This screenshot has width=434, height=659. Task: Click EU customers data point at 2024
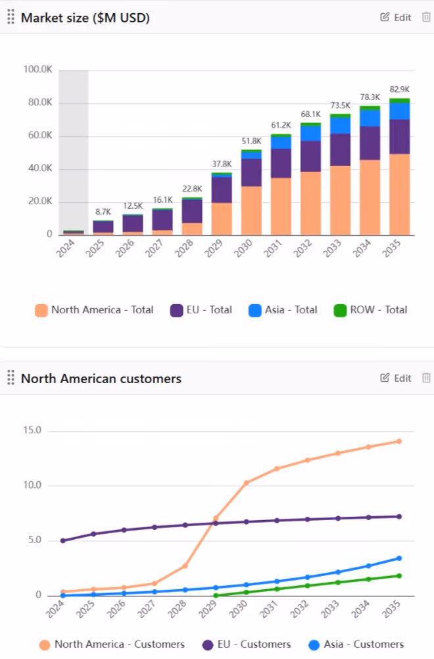pos(63,540)
